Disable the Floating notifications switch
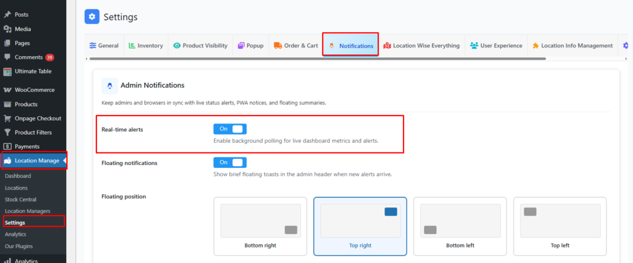Screen dimensions: 633x263 230,162
